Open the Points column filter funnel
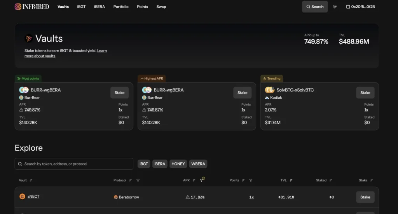 (x=251, y=180)
